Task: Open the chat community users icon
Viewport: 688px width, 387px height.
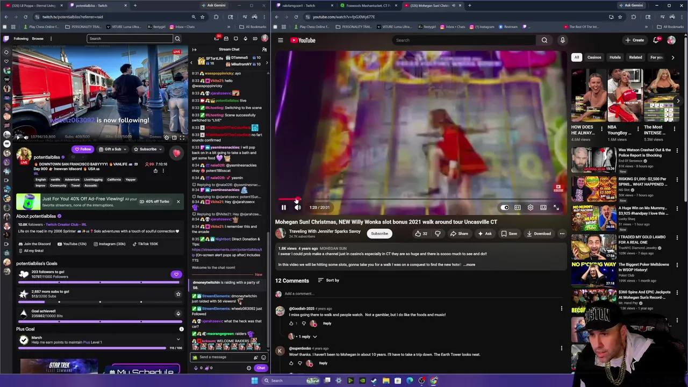Action: 264,49
